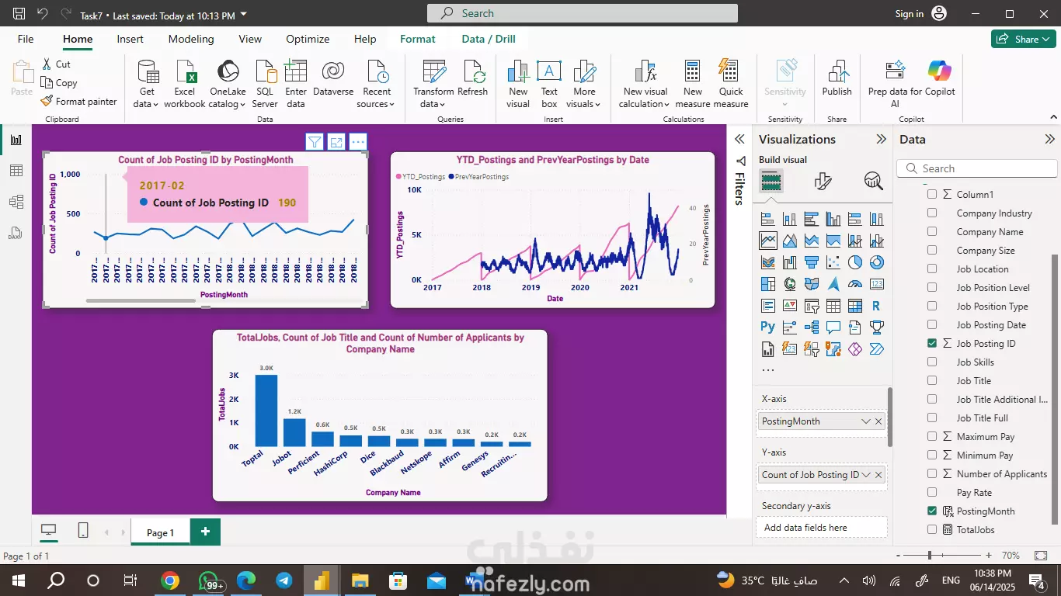Click the Data pane Search field
Screen dimensions: 1061x596
point(977,168)
